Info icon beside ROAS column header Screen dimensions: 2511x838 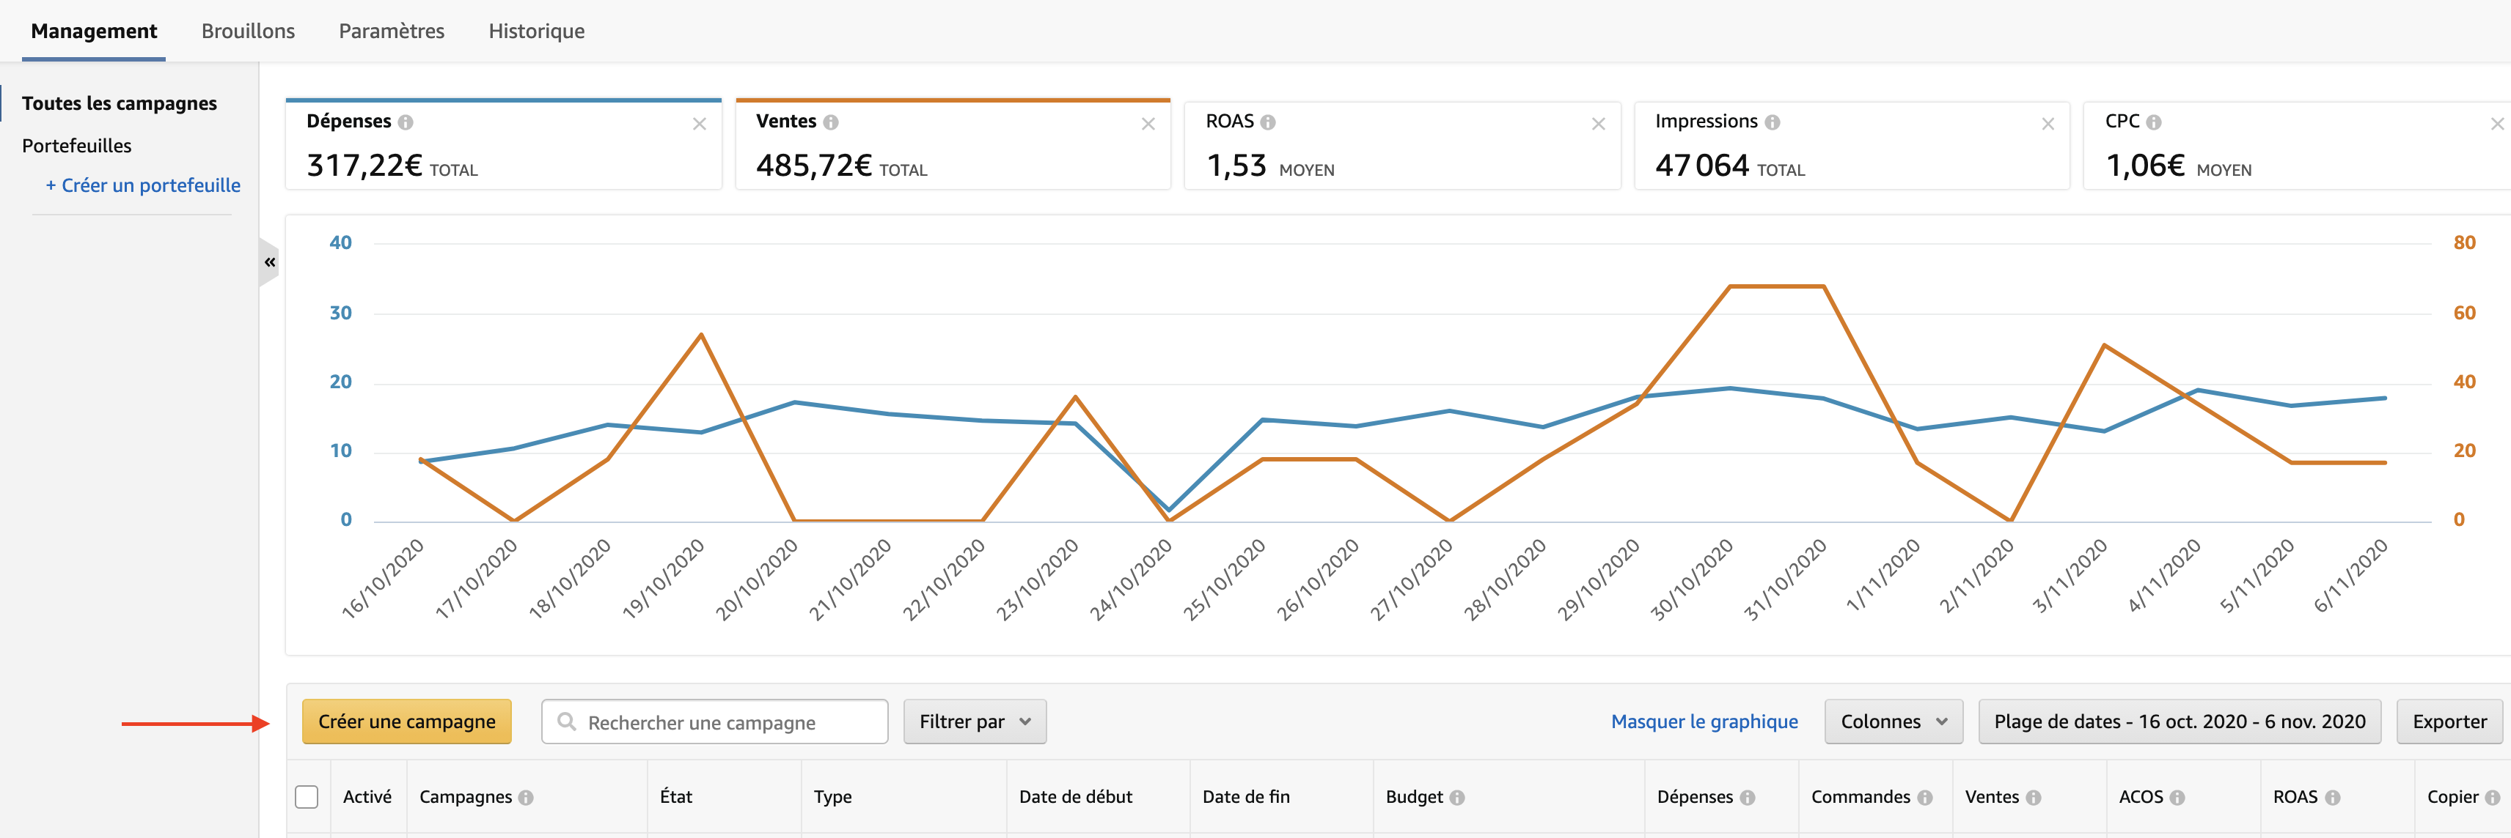coord(2331,797)
